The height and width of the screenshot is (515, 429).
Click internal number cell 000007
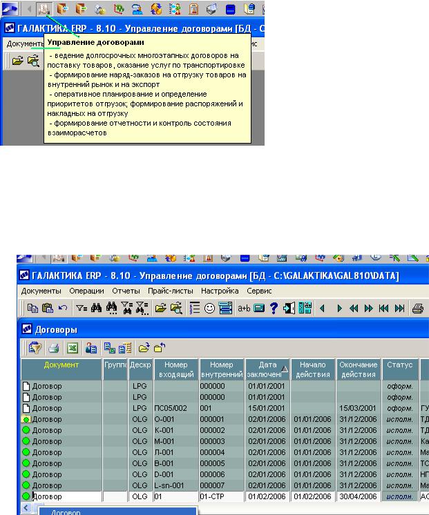(222, 485)
